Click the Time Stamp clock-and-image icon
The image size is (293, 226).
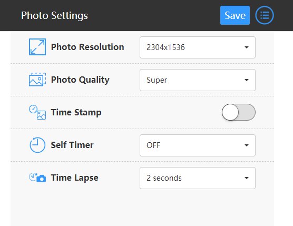[x=37, y=112]
